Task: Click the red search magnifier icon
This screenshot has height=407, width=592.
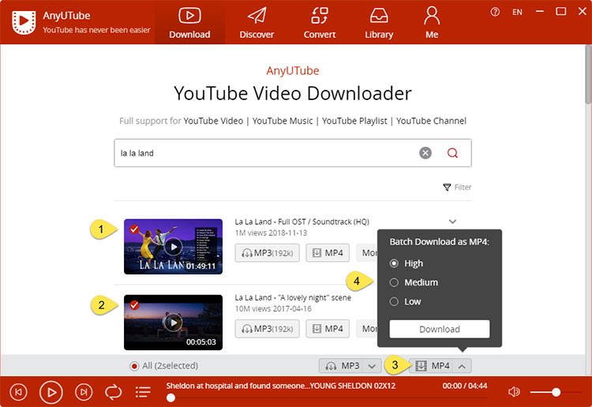Action: [452, 153]
